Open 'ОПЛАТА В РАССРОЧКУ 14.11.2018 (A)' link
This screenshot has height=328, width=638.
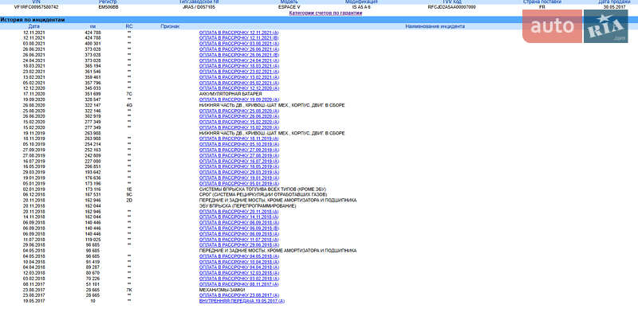(x=238, y=216)
